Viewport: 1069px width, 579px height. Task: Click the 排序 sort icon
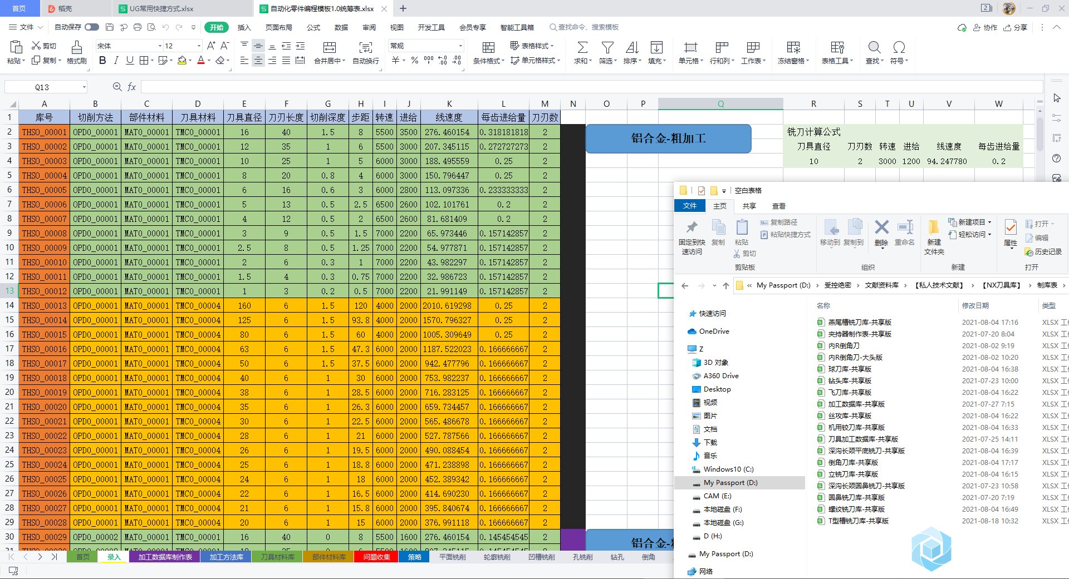click(632, 47)
